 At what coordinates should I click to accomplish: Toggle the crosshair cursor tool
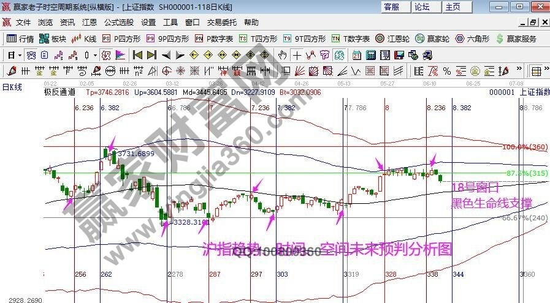pos(297,55)
